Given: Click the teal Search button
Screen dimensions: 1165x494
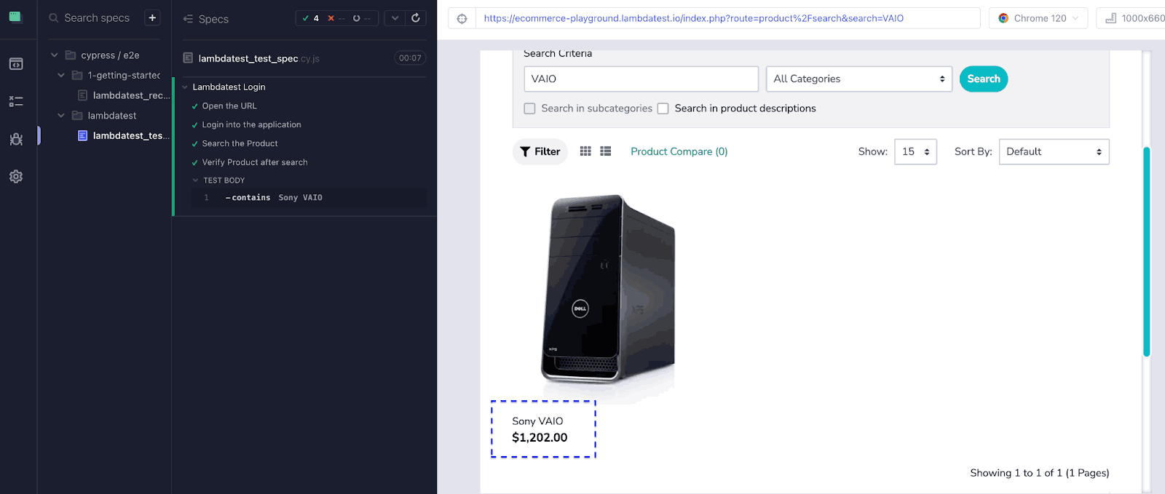Looking at the screenshot, I should coord(983,79).
